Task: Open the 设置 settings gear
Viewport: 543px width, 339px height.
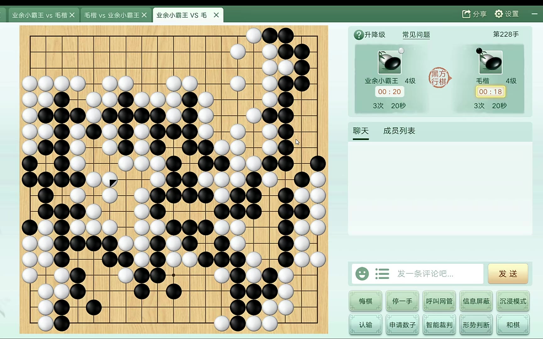Action: (x=498, y=14)
